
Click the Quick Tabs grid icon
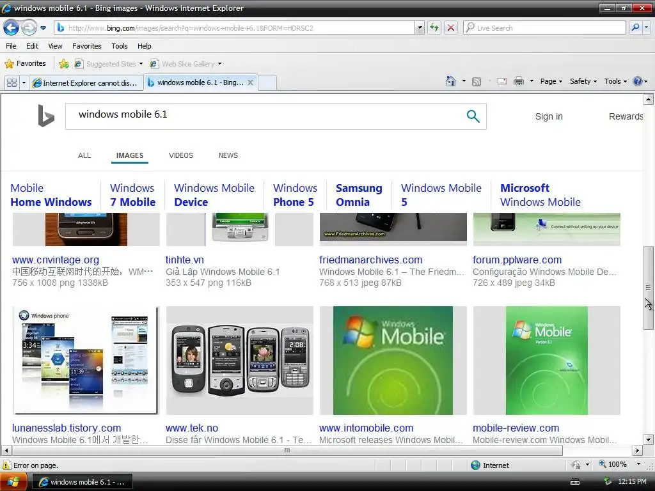(x=12, y=82)
